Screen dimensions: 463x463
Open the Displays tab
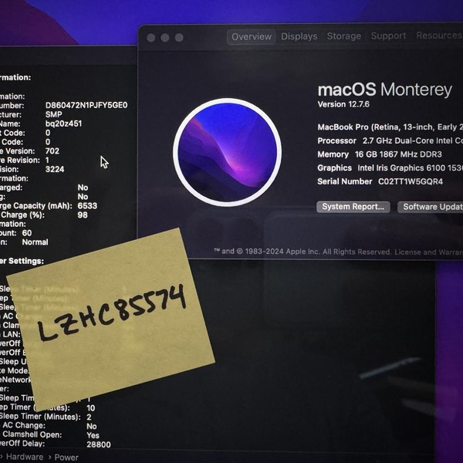tap(299, 36)
